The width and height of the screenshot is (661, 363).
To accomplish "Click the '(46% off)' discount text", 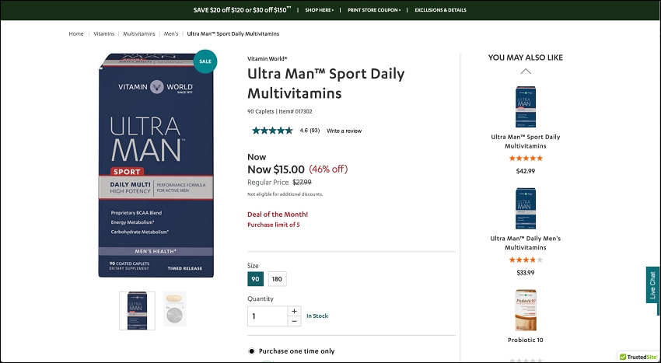I will pos(328,169).
